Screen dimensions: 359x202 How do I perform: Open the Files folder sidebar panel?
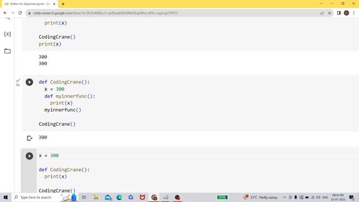tap(7, 51)
